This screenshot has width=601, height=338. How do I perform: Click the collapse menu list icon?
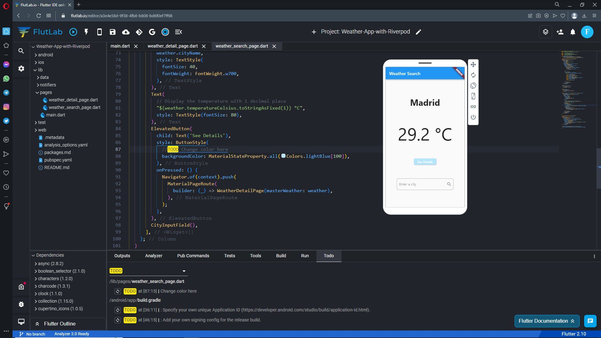click(x=178, y=32)
